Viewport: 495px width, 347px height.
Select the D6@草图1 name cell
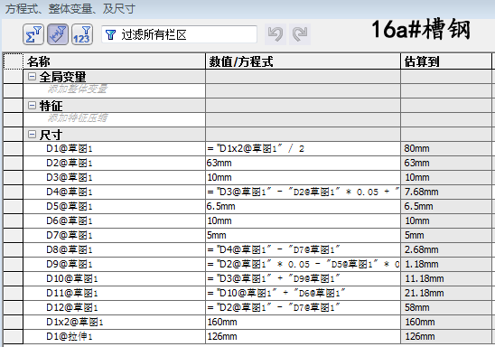click(x=115, y=221)
